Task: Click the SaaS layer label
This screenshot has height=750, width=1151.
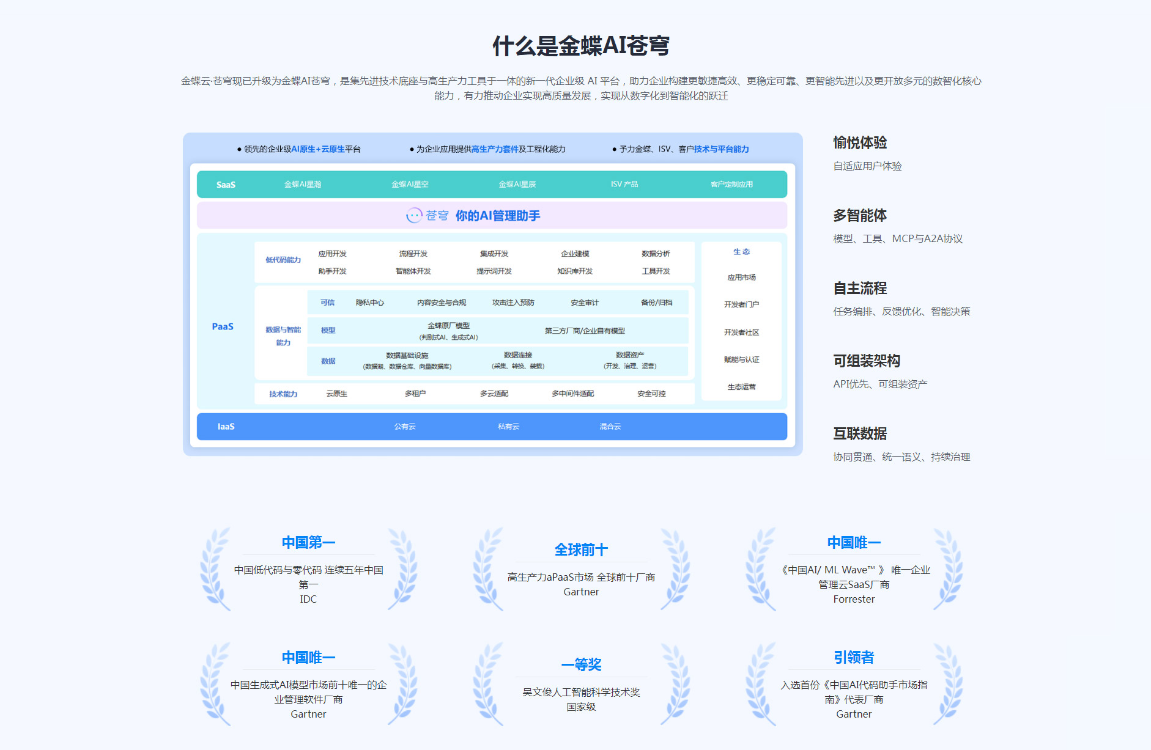Action: pos(226,185)
